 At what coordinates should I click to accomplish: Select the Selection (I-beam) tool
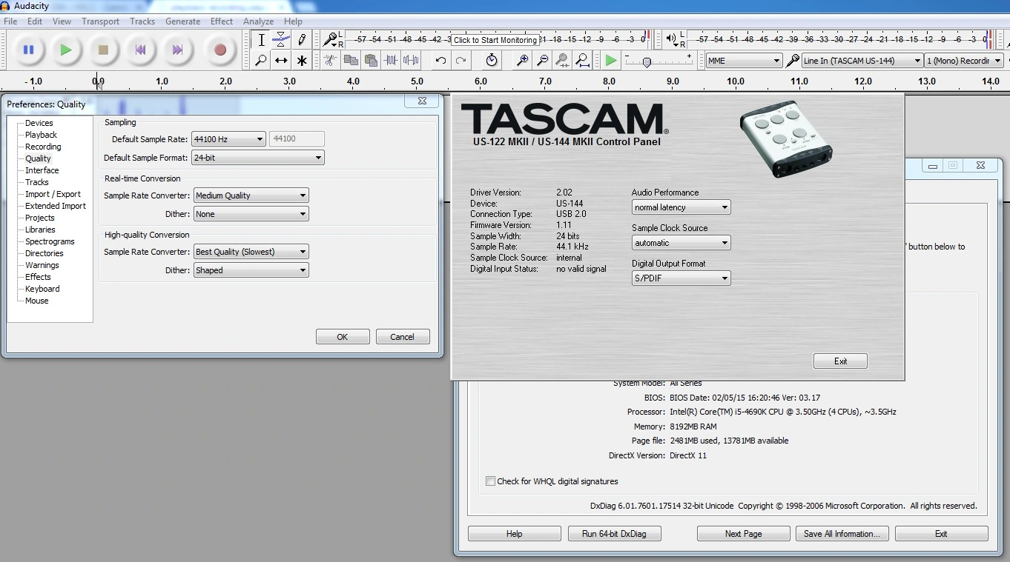point(261,40)
